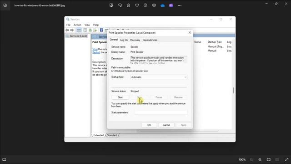Click the Services magnifier icon in title bar
Image resolution: width=291 pixels, height=164 pixels.
click(68, 19)
